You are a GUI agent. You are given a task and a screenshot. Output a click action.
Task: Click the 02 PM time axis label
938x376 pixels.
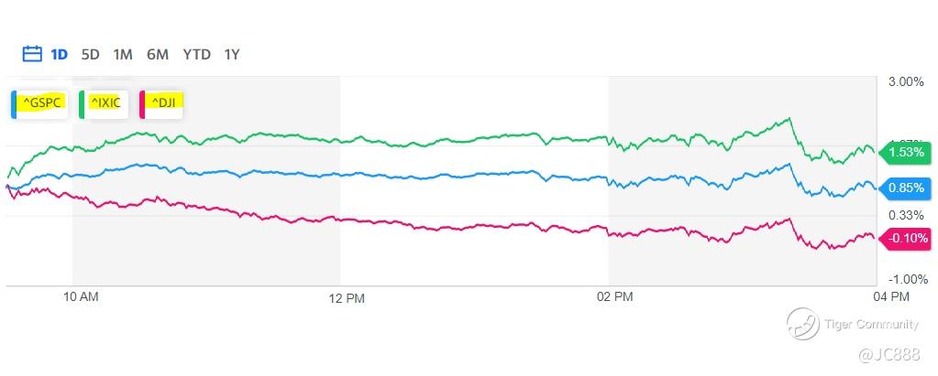click(x=614, y=297)
